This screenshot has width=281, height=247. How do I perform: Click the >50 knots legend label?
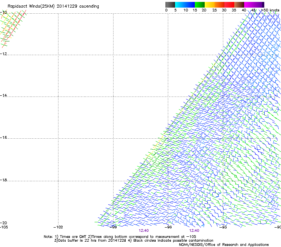(x=270, y=10)
